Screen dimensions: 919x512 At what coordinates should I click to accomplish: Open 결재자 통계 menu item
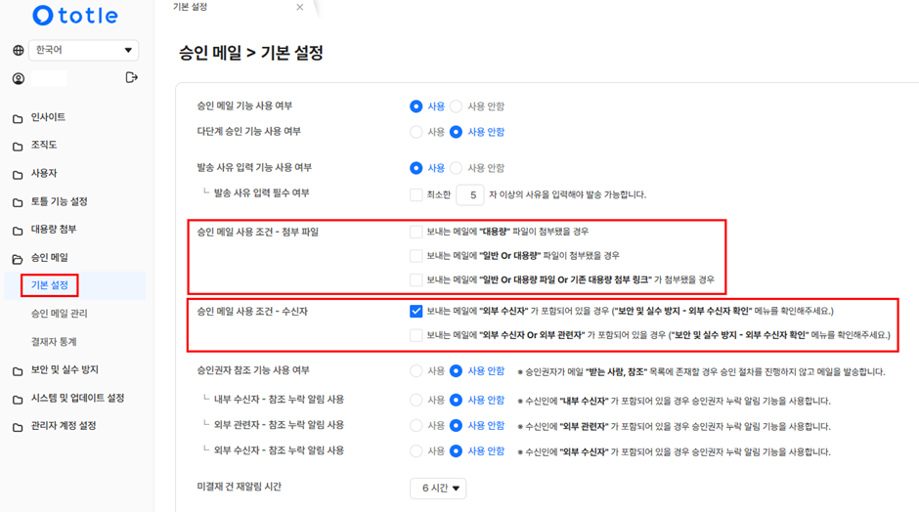[x=54, y=342]
